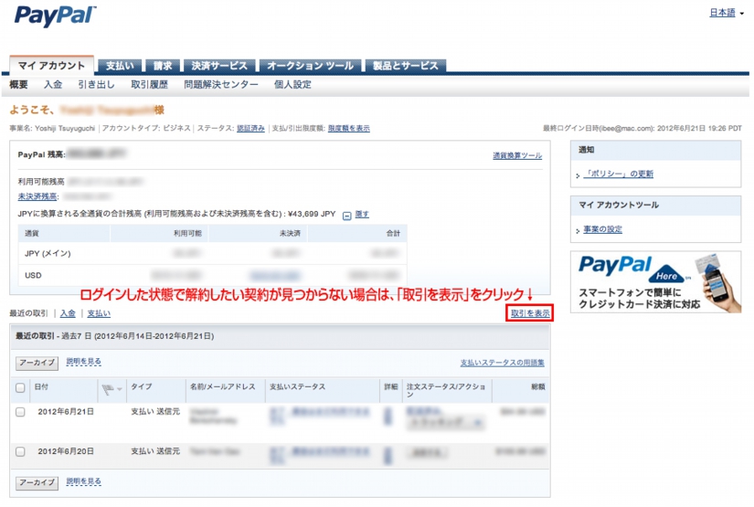Open the 日本語 language dropdown

[727, 13]
